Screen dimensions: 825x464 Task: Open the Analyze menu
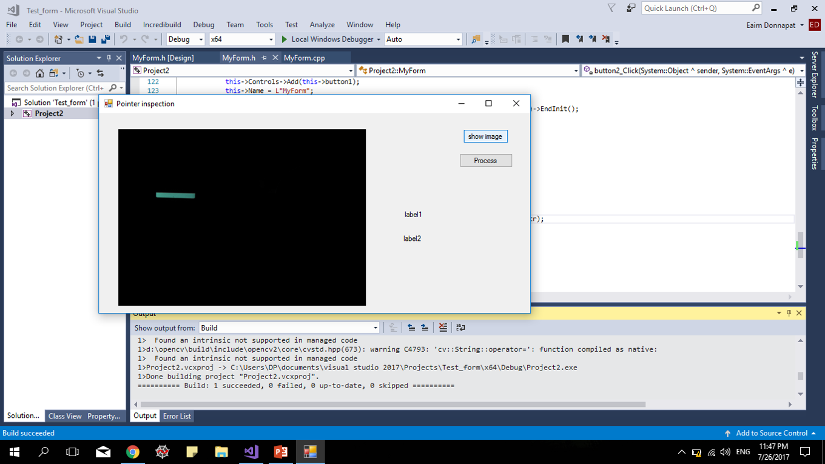[322, 25]
